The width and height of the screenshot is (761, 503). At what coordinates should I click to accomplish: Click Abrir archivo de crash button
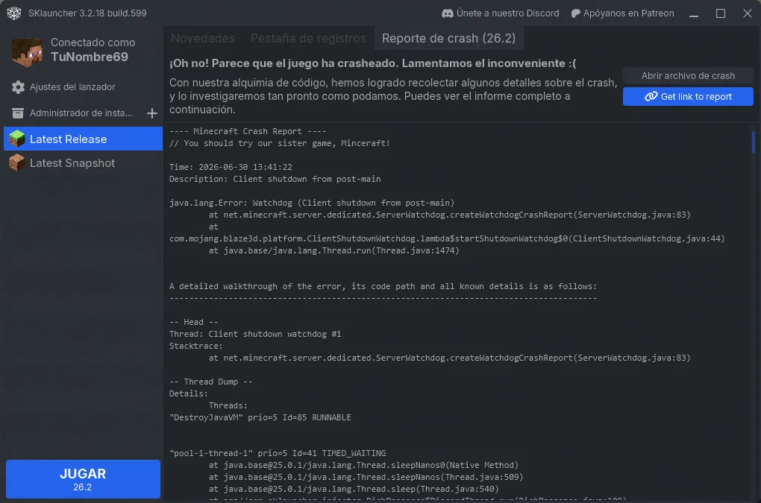[688, 75]
